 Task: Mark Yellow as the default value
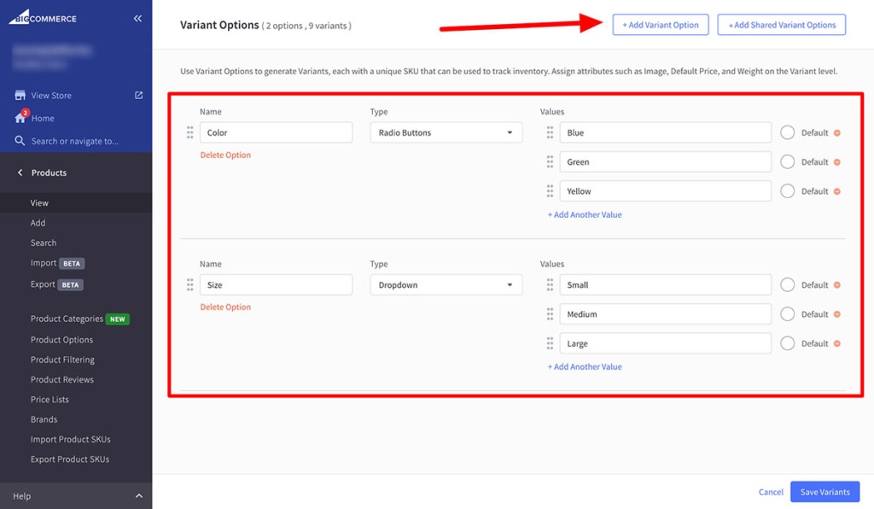(x=786, y=190)
